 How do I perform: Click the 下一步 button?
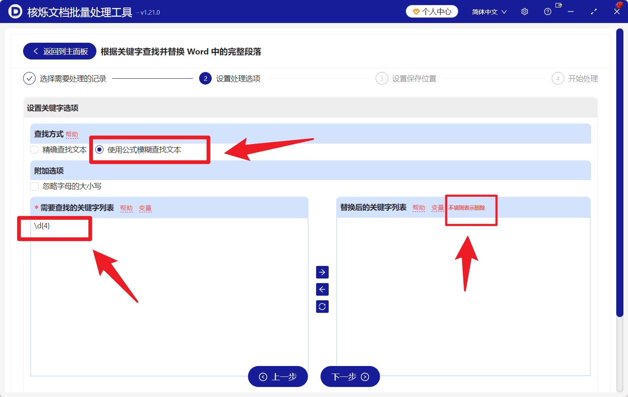[x=350, y=376]
